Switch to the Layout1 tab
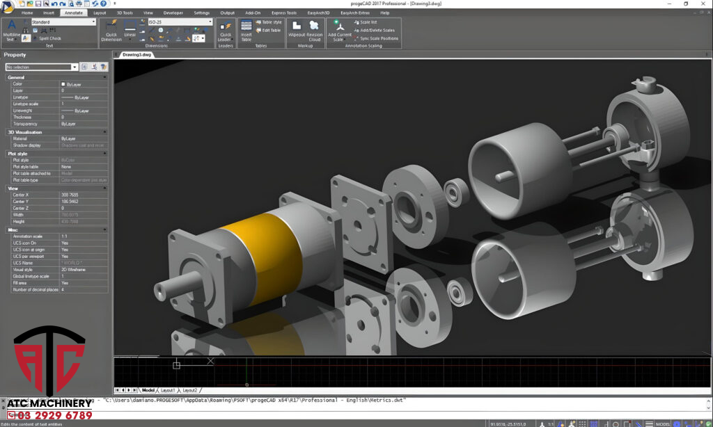This screenshot has width=713, height=427. tap(168, 390)
